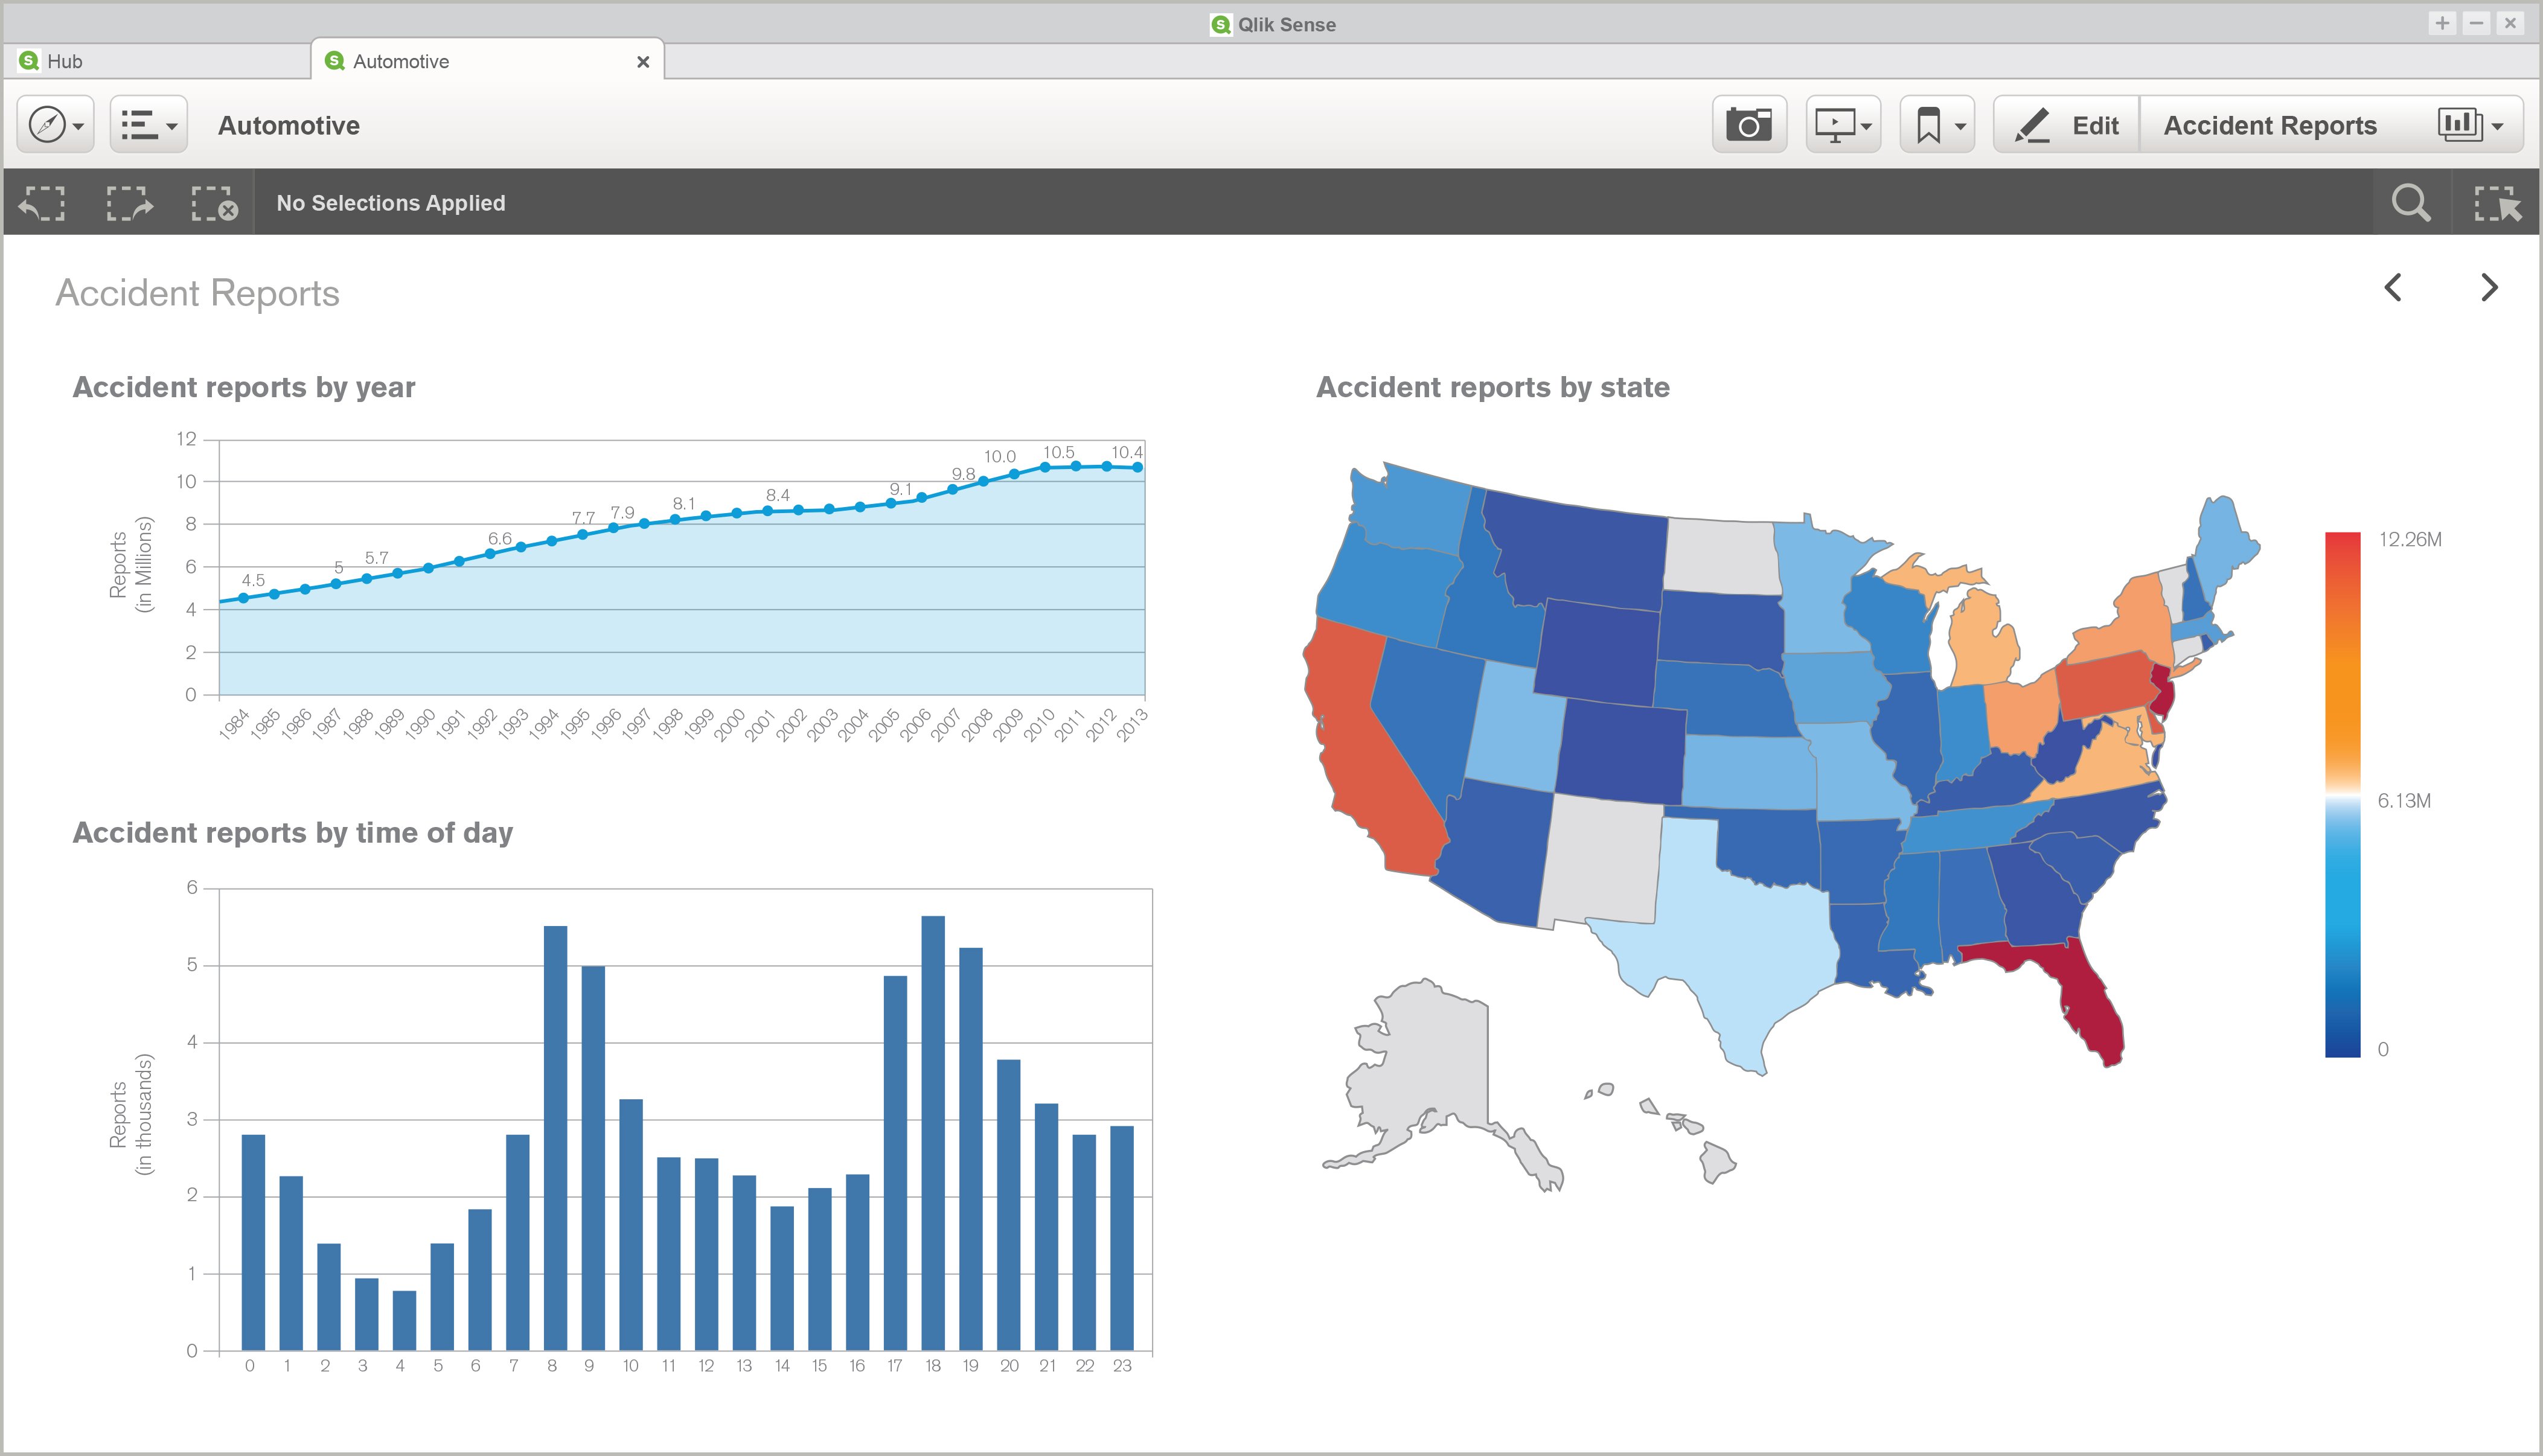Select the Automotive tab
The width and height of the screenshot is (2543, 1456).
(400, 61)
